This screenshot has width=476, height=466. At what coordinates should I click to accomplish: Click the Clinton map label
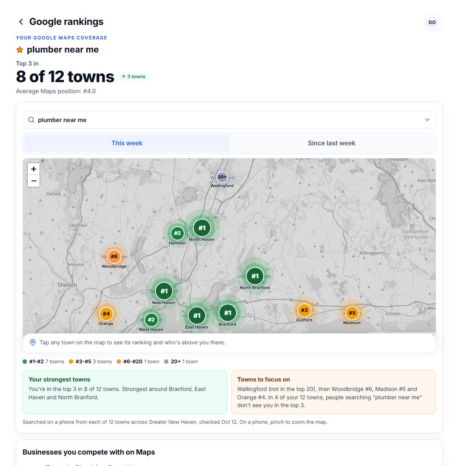tap(393, 314)
